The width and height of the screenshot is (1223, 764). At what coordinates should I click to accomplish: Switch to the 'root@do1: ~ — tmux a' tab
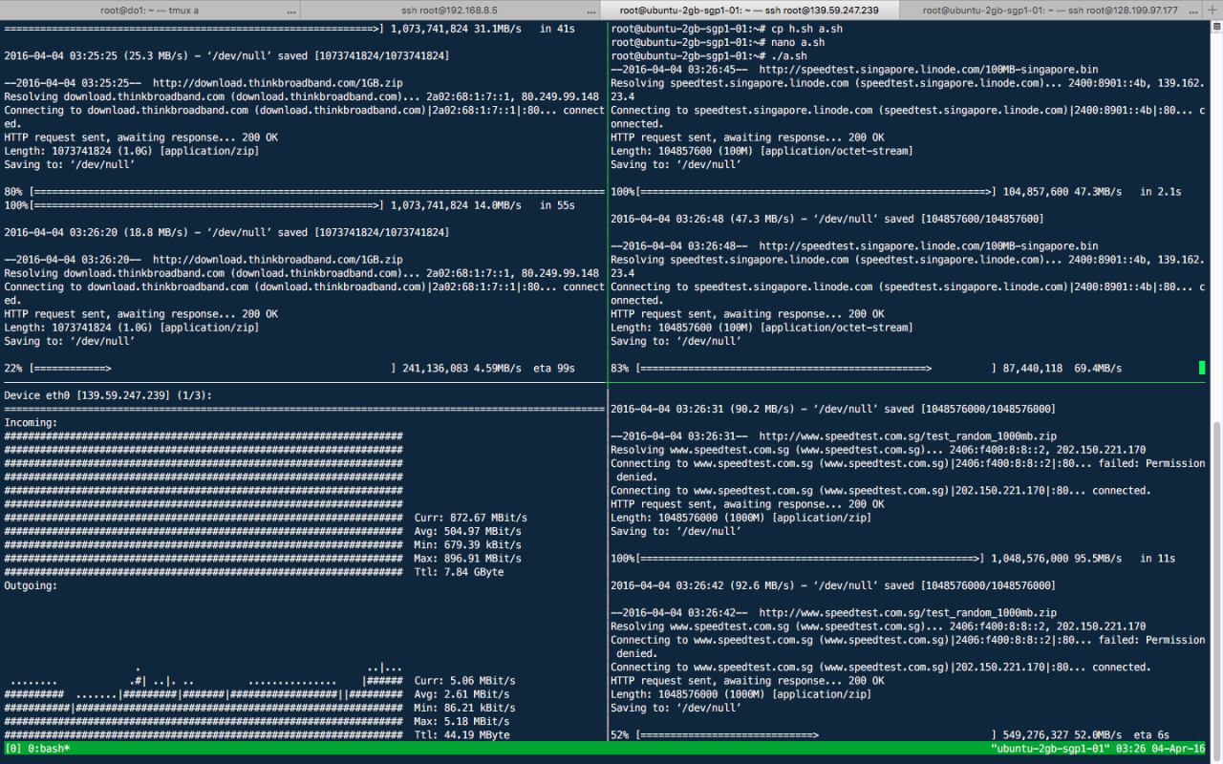(x=150, y=10)
